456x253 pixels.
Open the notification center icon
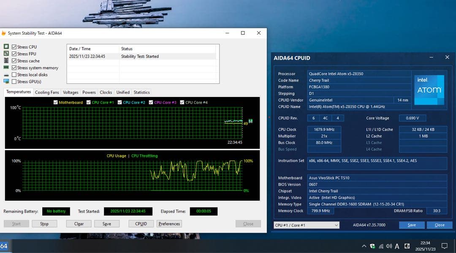coord(444,246)
